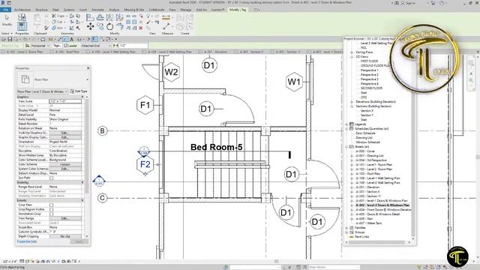Toggle the Crop View checkbox
This screenshot has width=480, height=270.
pyautogui.click(x=52, y=205)
